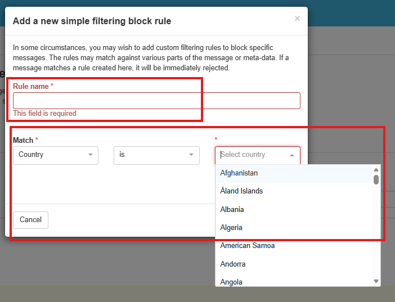Image resolution: width=395 pixels, height=302 pixels.
Task: Choose Afghanistan from the country list
Action: pos(239,173)
